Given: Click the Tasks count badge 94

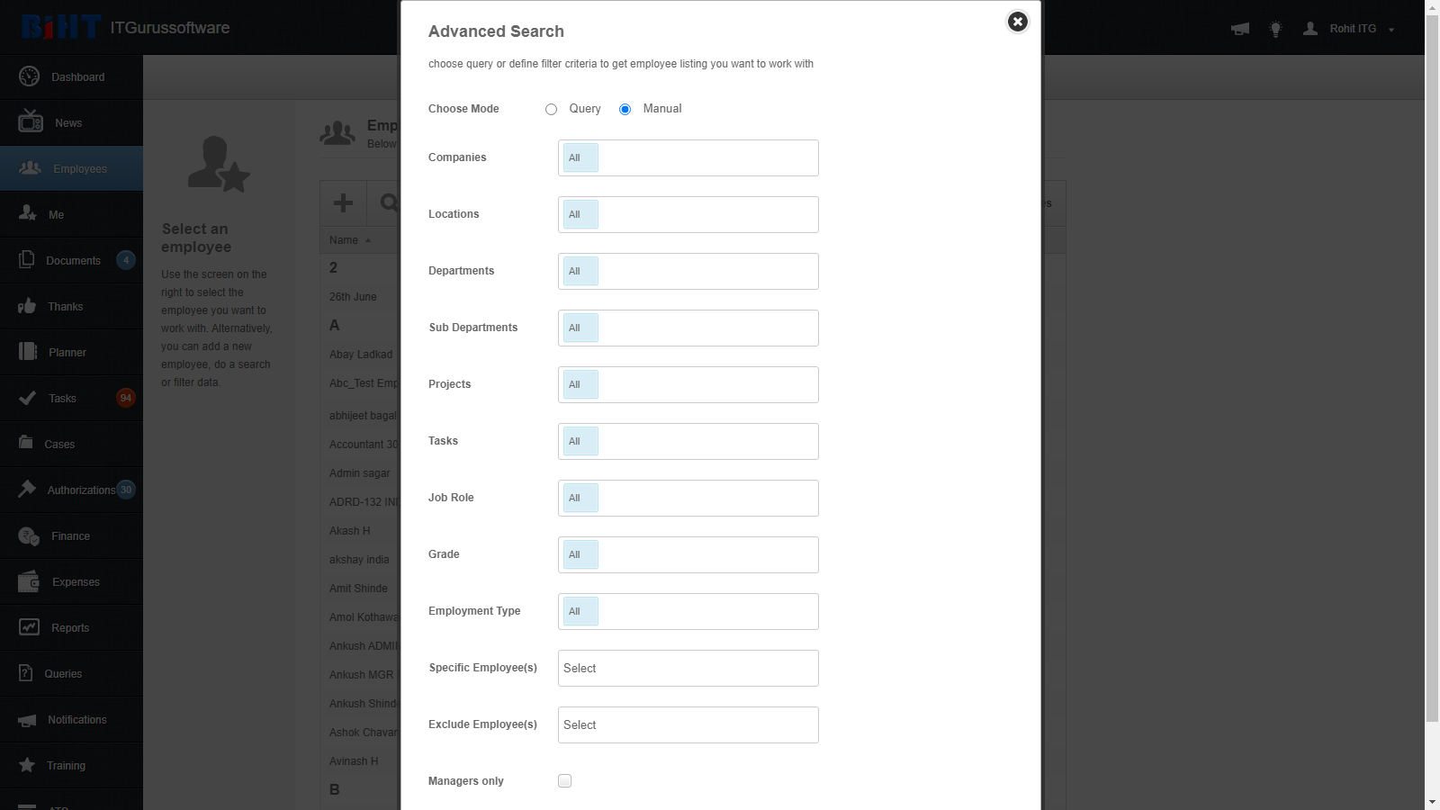Looking at the screenshot, I should [126, 398].
